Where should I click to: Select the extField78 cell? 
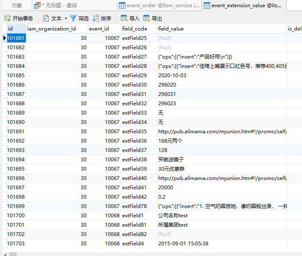(x=139, y=206)
